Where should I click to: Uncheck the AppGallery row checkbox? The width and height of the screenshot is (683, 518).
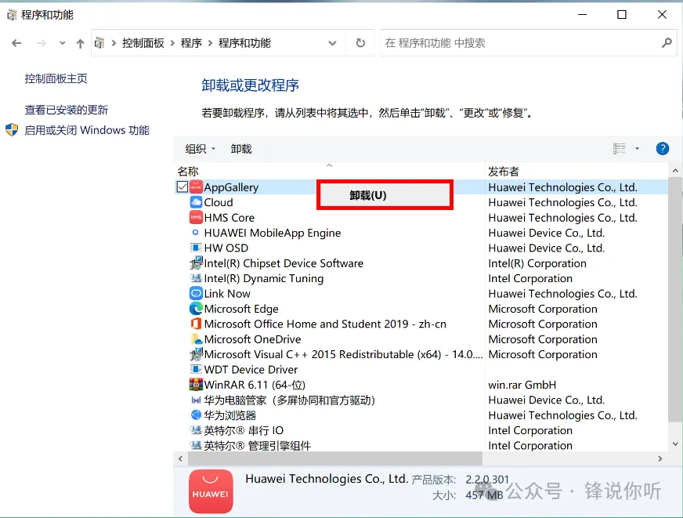[x=182, y=187]
